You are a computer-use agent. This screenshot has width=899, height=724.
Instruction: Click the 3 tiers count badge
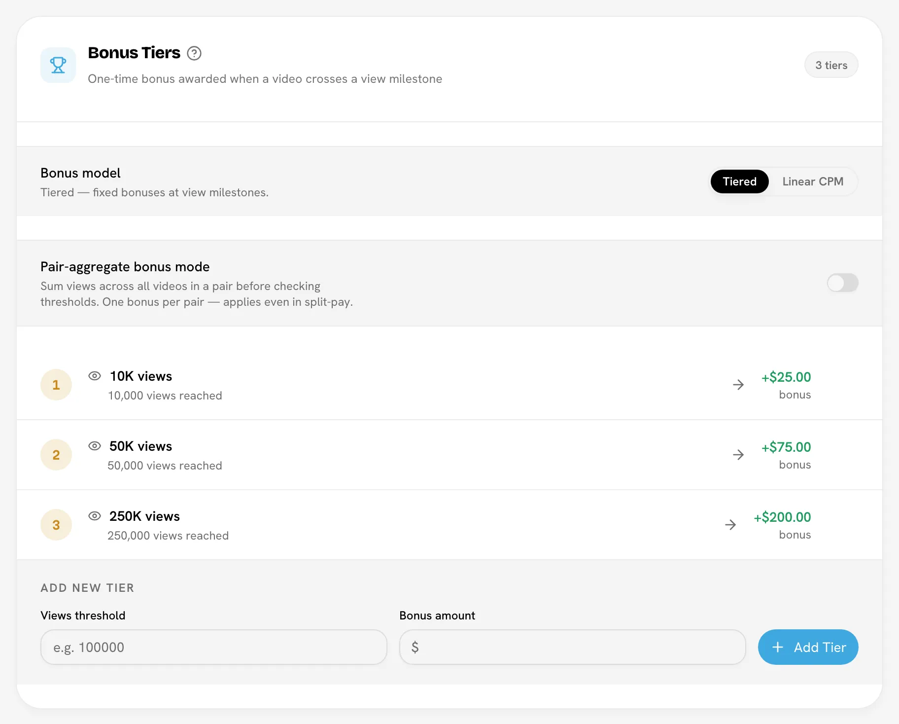click(x=831, y=65)
